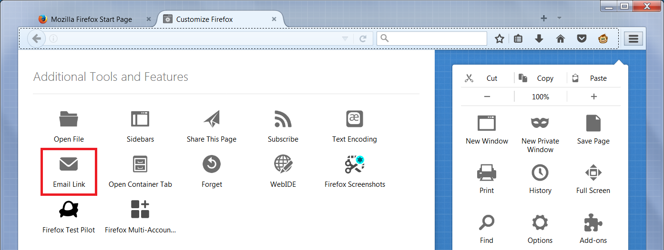Select the Firefox Screenshots scissors icon

click(x=355, y=164)
